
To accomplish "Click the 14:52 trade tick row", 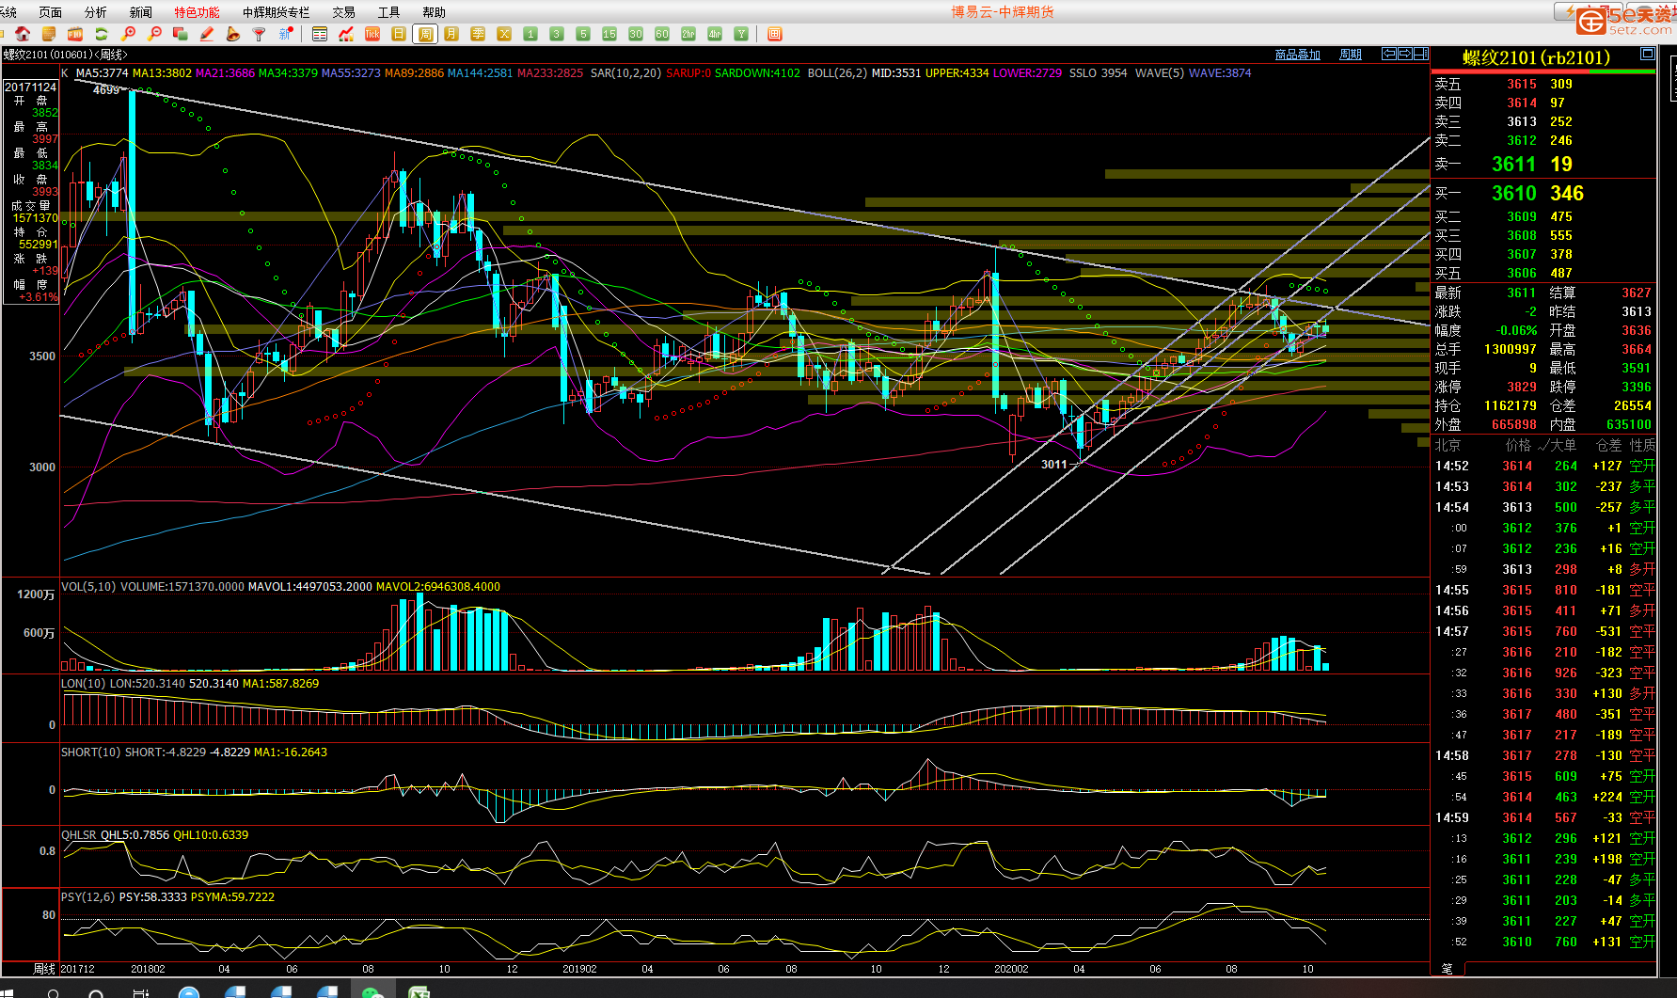I will click(x=1543, y=466).
